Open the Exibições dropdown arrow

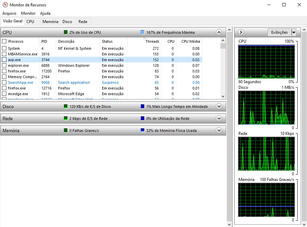pos(294,32)
